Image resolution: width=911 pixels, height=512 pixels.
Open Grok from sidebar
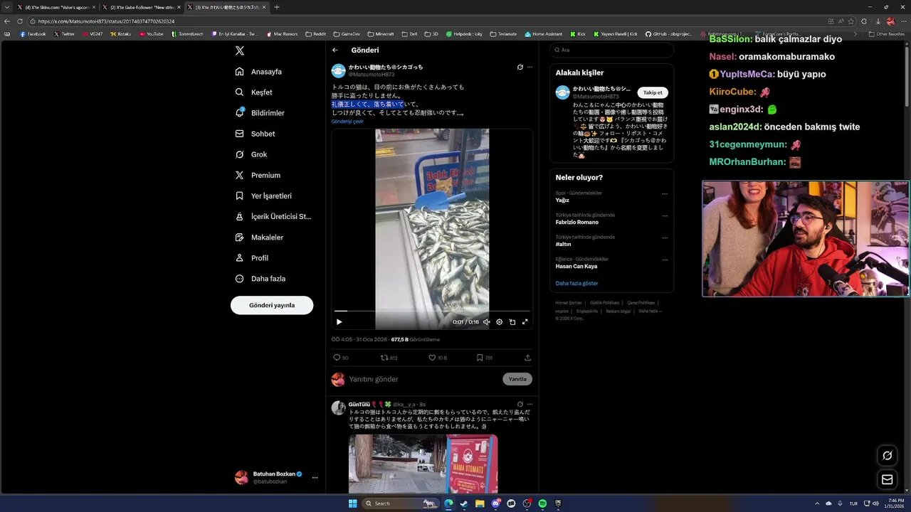point(251,154)
